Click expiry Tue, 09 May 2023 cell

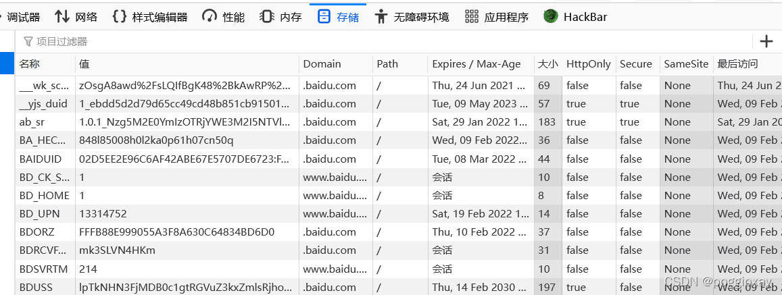[x=481, y=104]
